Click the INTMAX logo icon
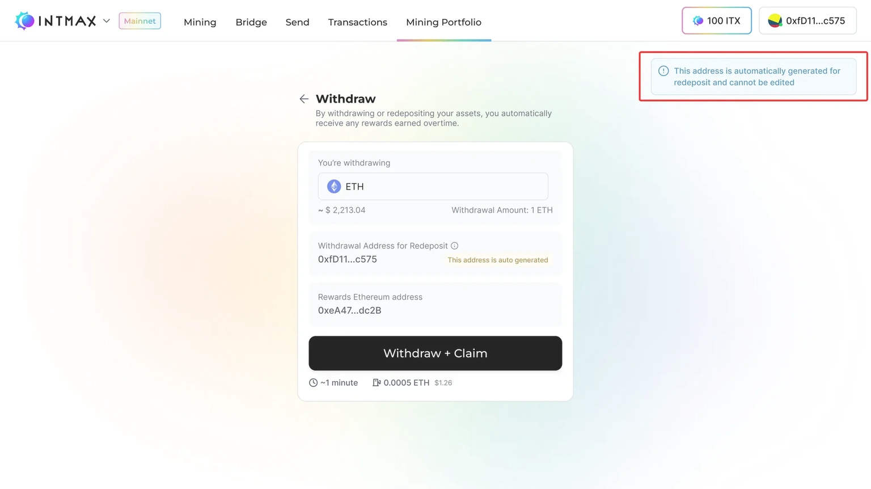 click(25, 21)
